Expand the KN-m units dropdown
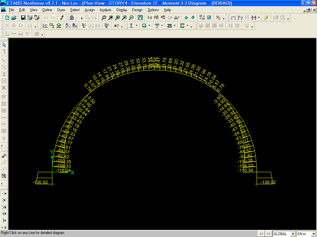Image resolution: width=317 pixels, height=237 pixels. (x=313, y=234)
